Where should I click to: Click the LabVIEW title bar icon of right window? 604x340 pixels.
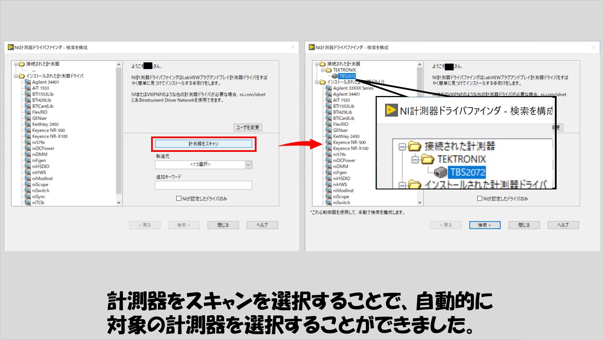312,47
